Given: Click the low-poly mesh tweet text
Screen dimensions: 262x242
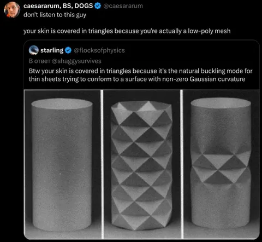Looking at the screenshot, I should click(127, 31).
